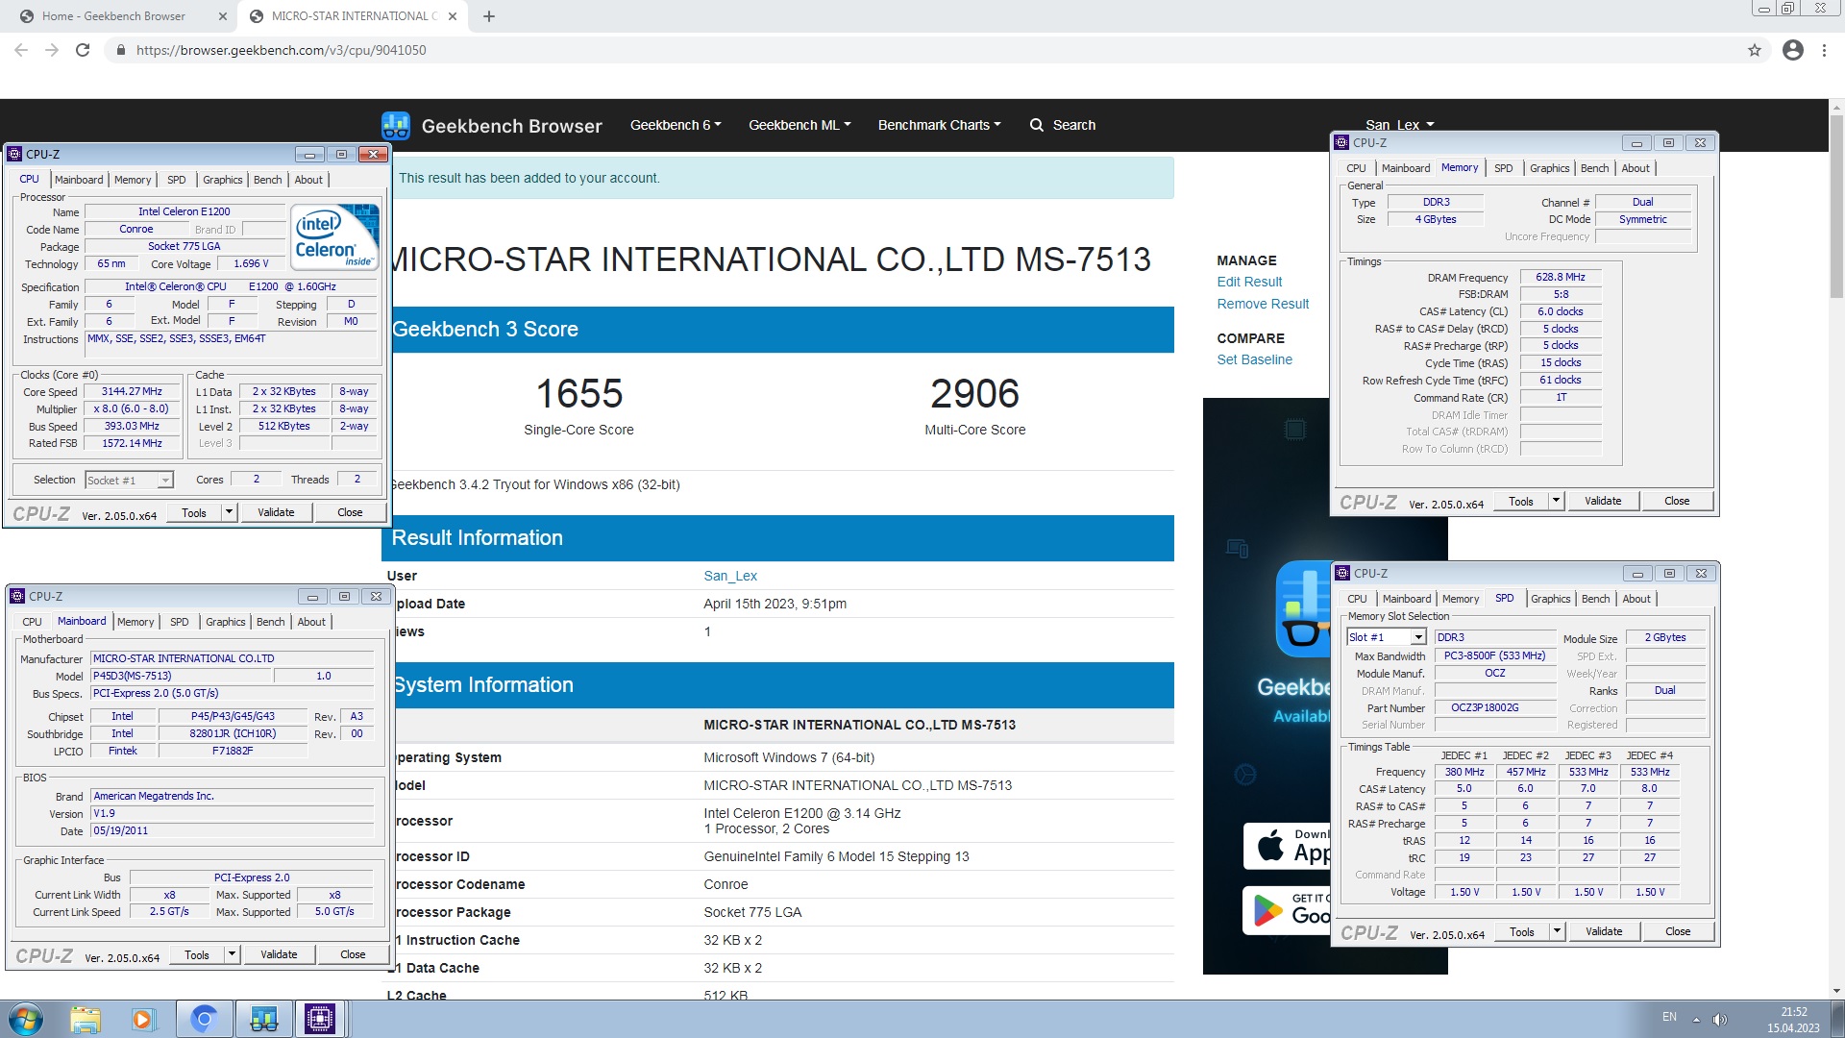Open the browser profile avatar
The height and width of the screenshot is (1038, 1845).
(1793, 50)
